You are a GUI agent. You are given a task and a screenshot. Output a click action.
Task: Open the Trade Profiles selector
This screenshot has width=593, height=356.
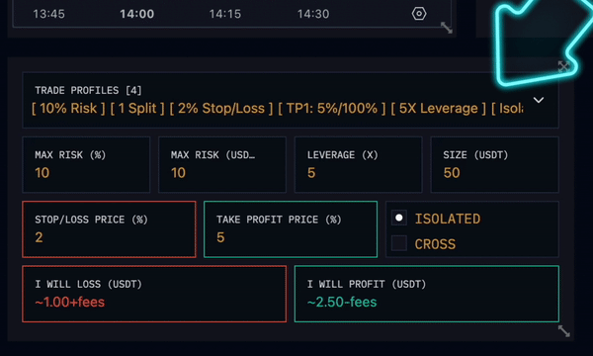291,100
